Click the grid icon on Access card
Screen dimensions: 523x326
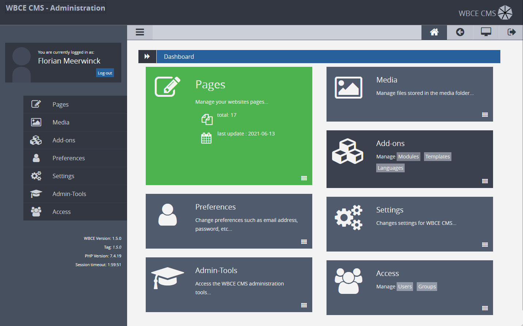tap(485, 308)
